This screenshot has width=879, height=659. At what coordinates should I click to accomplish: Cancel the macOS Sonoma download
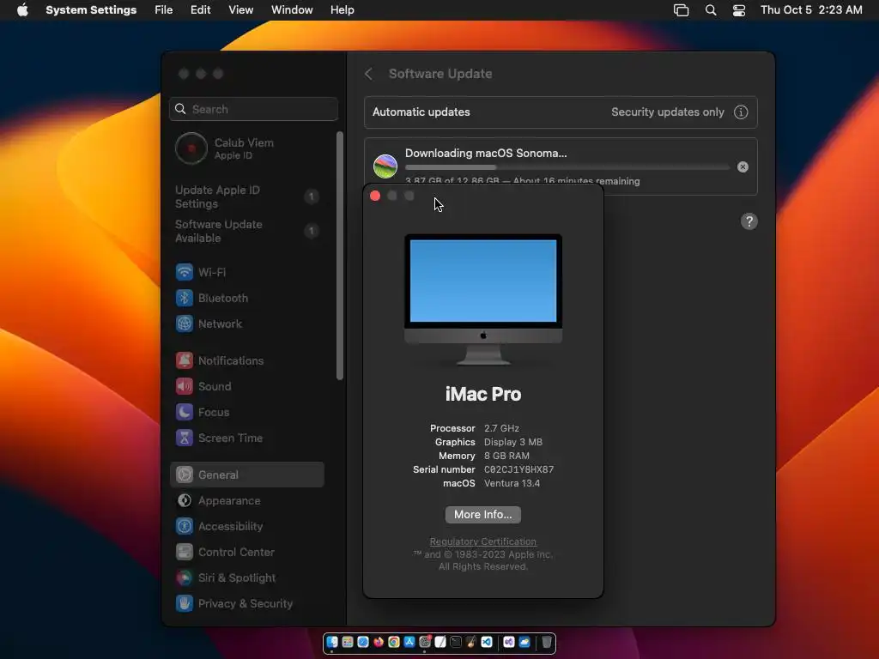743,167
